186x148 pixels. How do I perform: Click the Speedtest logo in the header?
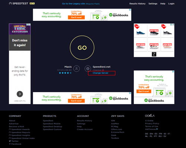(22, 3)
